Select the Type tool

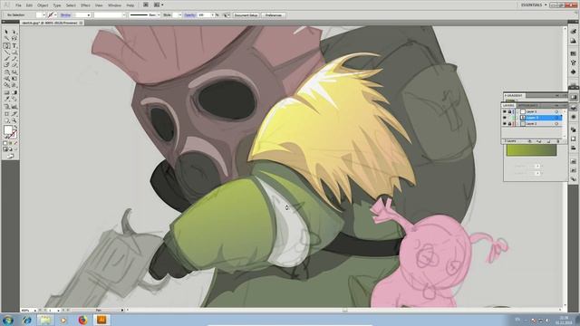[x=14, y=46]
